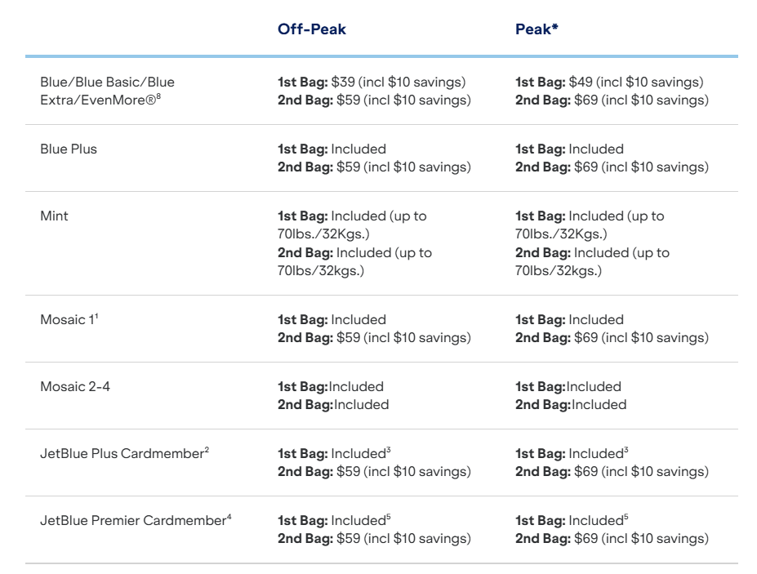The height and width of the screenshot is (574, 757).
Task: Click footnote 8 after EvenMore®
Action: 170,97
